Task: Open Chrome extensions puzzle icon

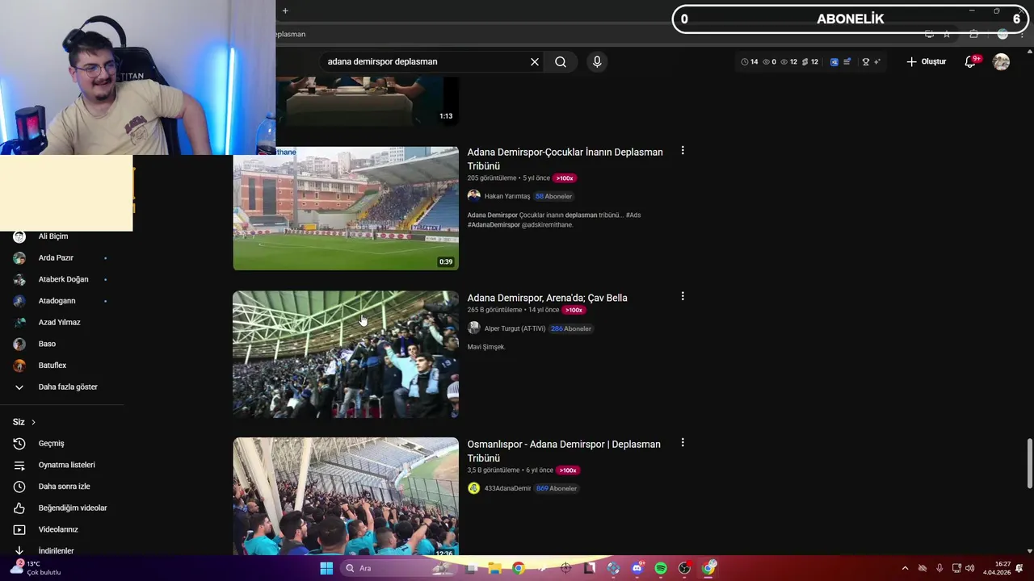Action: point(973,34)
